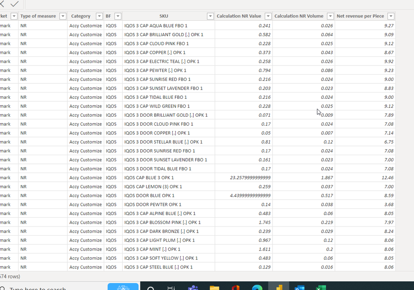This screenshot has width=414, height=290.
Task: Select cell IQOS 3 CAP LIGHT PLUM [.] OPK 1
Action: coord(169,240)
